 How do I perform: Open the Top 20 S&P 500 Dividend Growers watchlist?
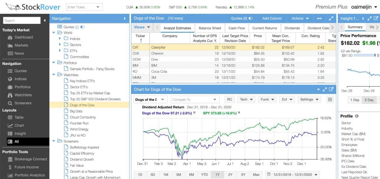95,99
